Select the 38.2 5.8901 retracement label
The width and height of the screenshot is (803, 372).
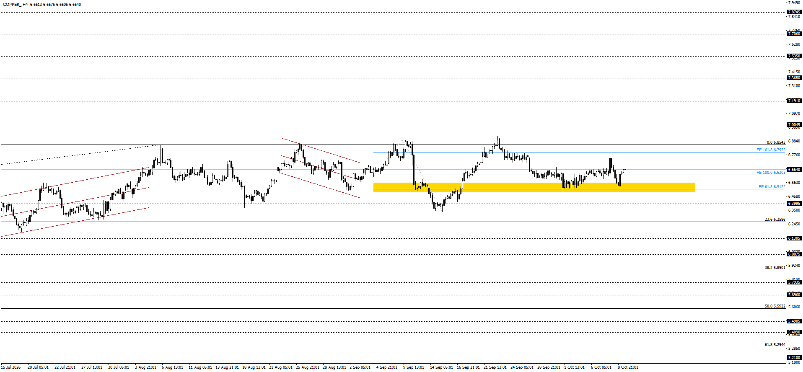pos(775,268)
